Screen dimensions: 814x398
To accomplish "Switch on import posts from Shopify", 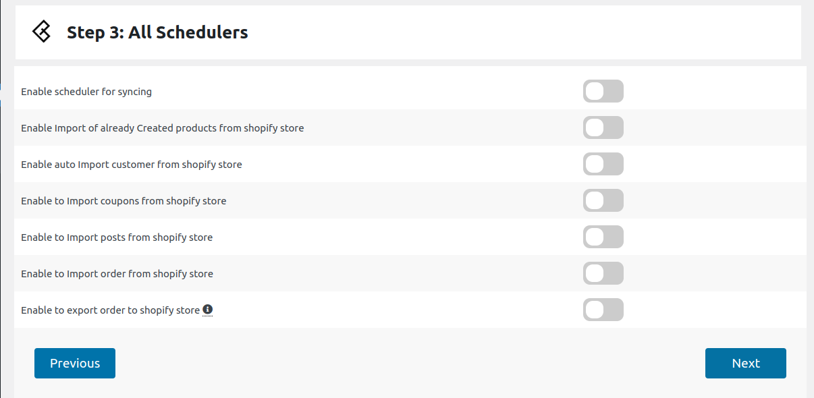I will (603, 237).
